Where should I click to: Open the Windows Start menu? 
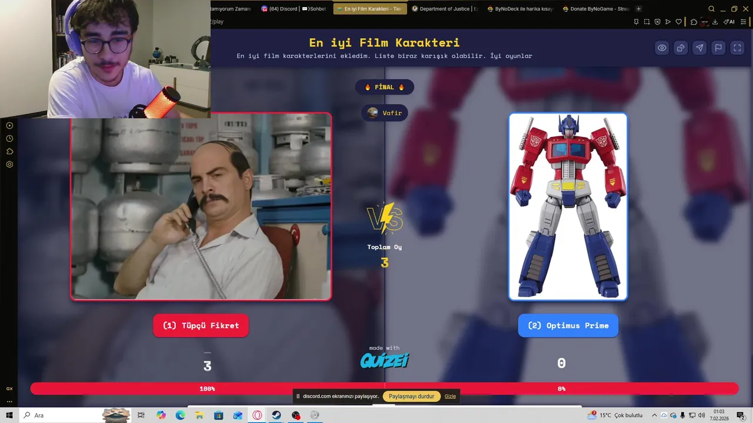point(9,415)
